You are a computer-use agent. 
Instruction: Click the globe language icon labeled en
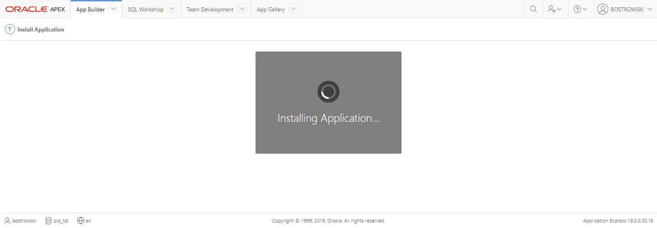pyautogui.click(x=81, y=221)
